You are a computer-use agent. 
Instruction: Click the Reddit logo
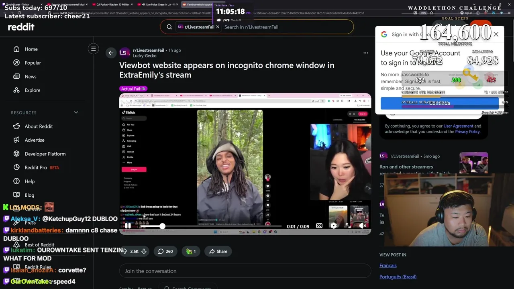click(x=21, y=27)
